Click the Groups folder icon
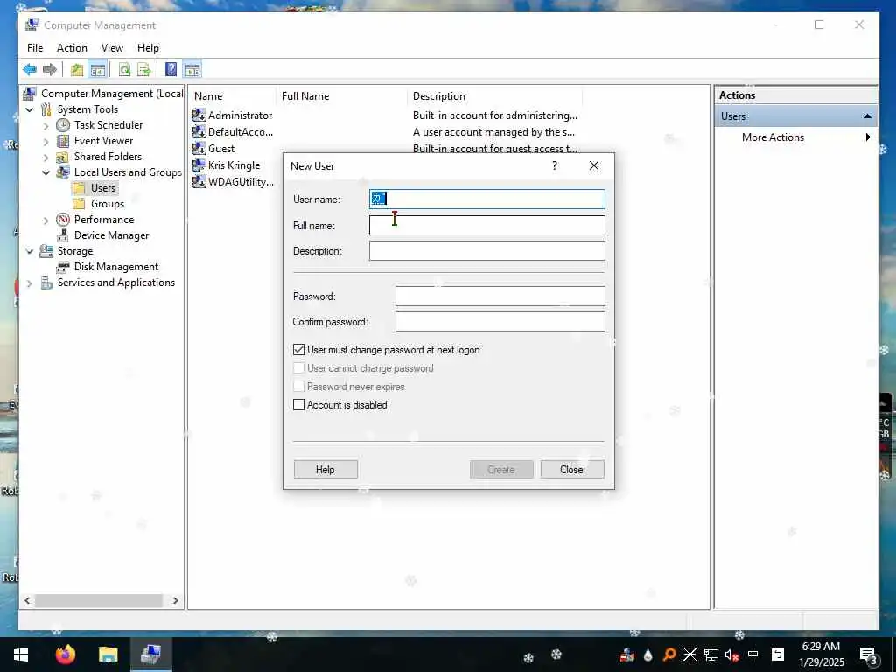This screenshot has width=896, height=672. tap(79, 203)
